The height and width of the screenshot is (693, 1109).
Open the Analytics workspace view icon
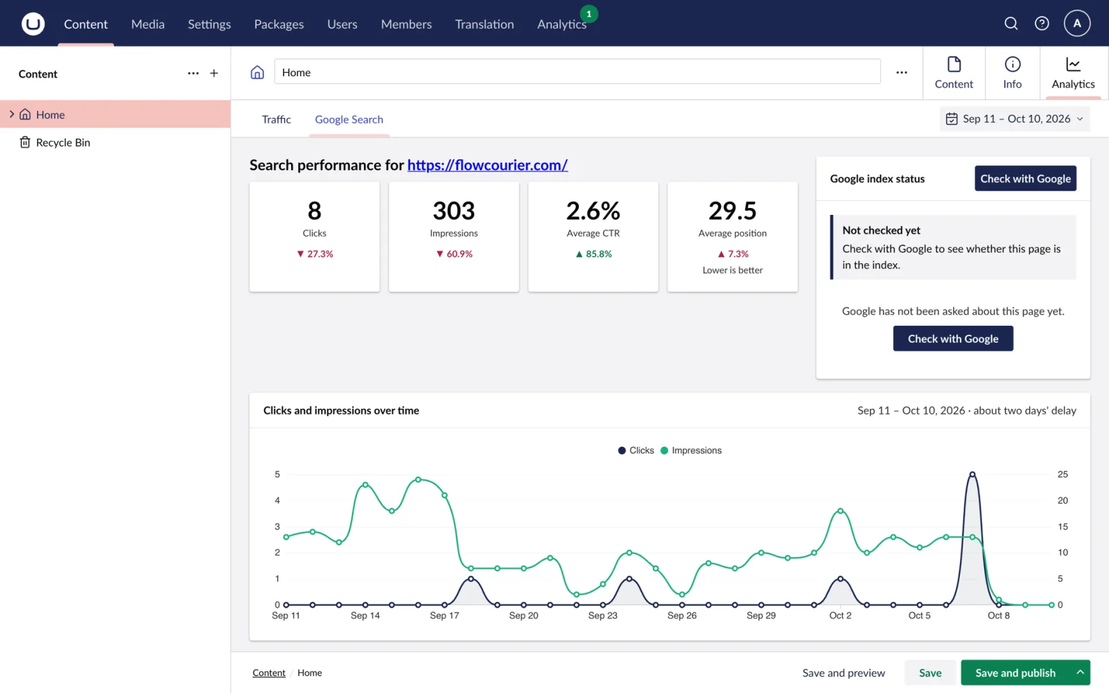1074,73
